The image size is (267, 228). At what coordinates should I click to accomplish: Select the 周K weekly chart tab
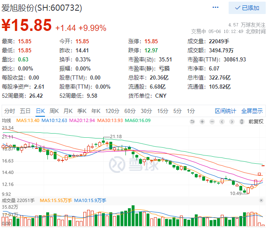coord(54,111)
